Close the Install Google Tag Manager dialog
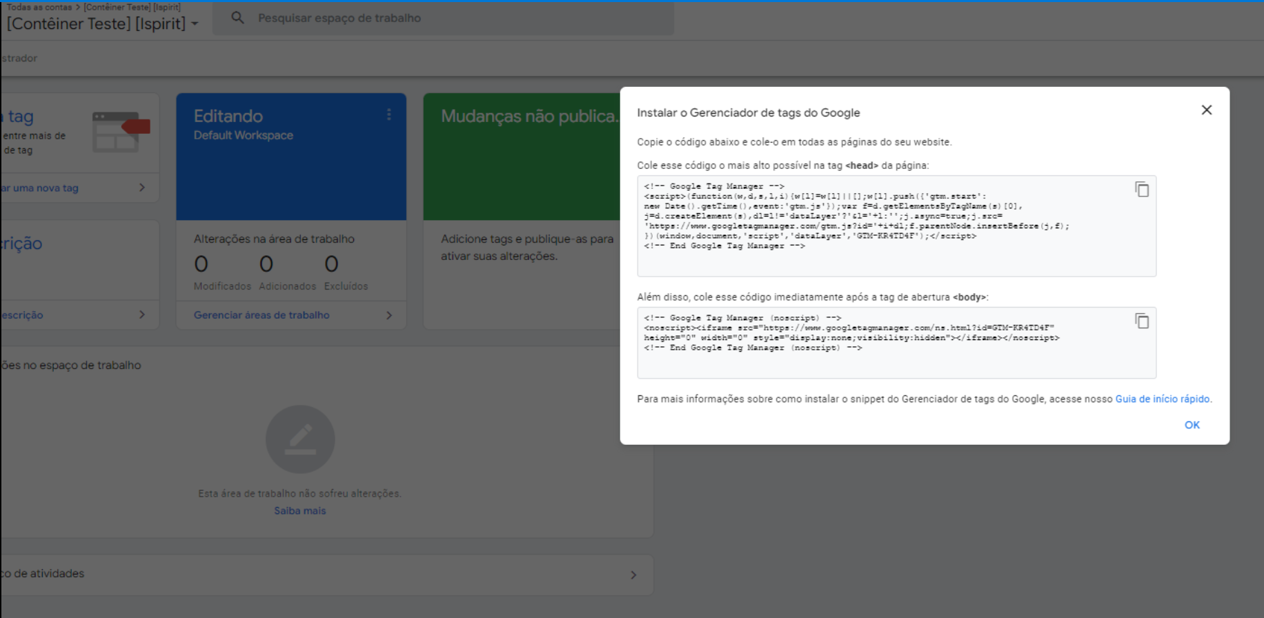Viewport: 1264px width, 618px height. click(x=1206, y=110)
